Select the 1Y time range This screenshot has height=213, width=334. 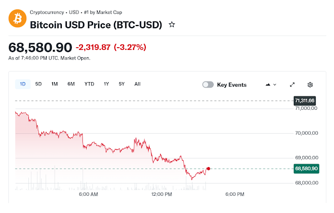click(106, 84)
